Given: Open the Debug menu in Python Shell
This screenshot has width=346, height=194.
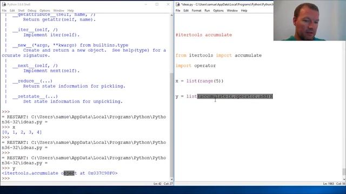Looking at the screenshot, I should point(32,11).
